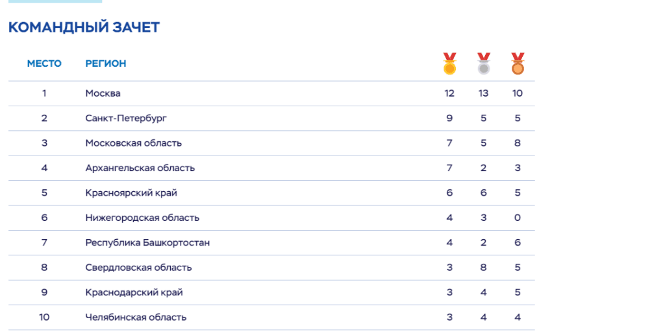This screenshot has width=665, height=335.
Task: Select Республика Башкортостан row
Action: coord(271,243)
